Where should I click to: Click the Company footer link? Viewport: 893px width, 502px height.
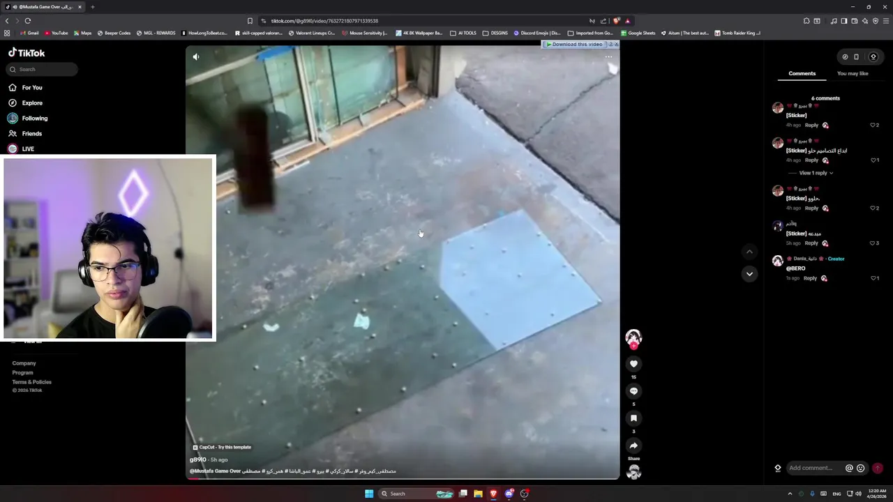[24, 363]
